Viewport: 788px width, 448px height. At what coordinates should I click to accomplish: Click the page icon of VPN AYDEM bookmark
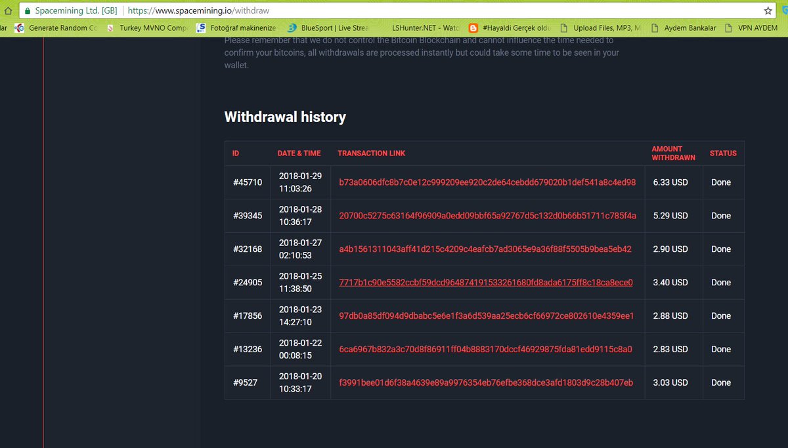tap(728, 28)
